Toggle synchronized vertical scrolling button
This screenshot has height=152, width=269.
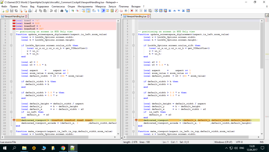pyautogui.click(x=83, y=11)
